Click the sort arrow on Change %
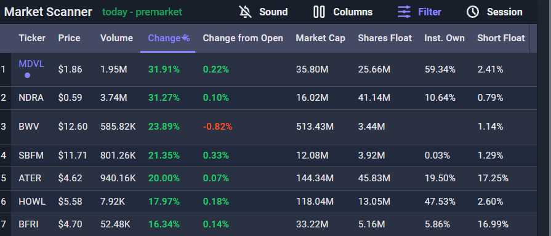The image size is (551, 236). [x=184, y=38]
